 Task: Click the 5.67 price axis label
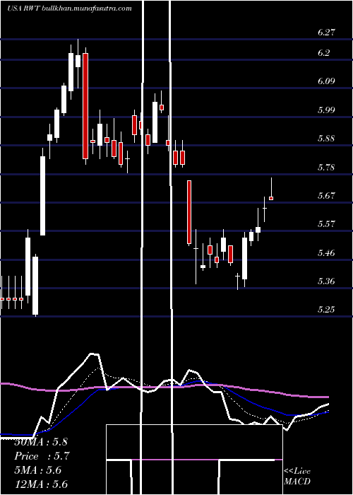(326, 195)
